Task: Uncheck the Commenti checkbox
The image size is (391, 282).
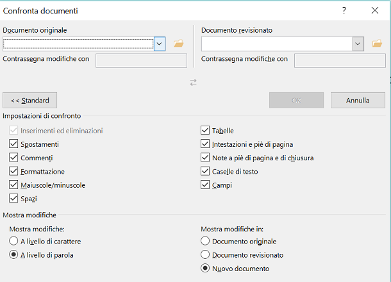Action: tap(13, 158)
